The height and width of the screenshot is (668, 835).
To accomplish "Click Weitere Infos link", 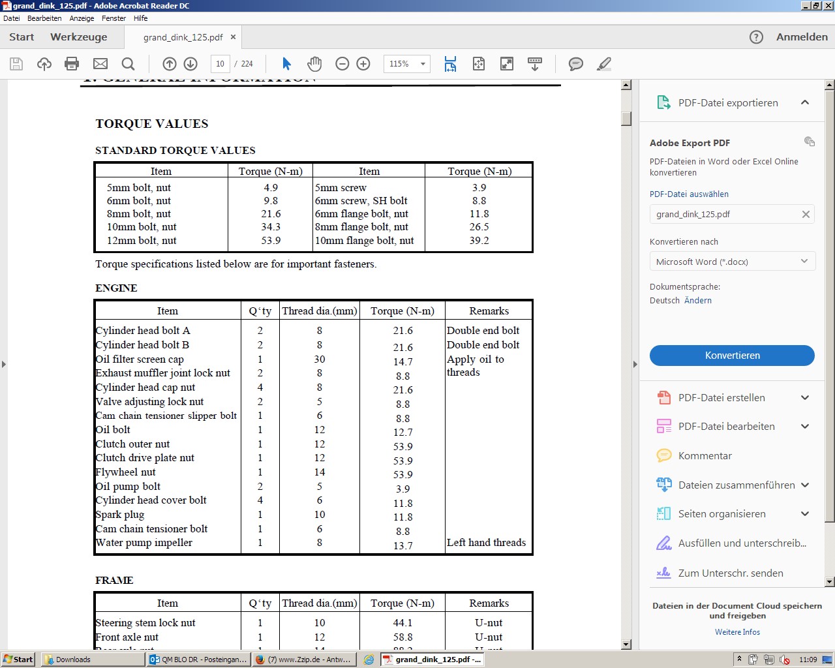I will [x=737, y=632].
